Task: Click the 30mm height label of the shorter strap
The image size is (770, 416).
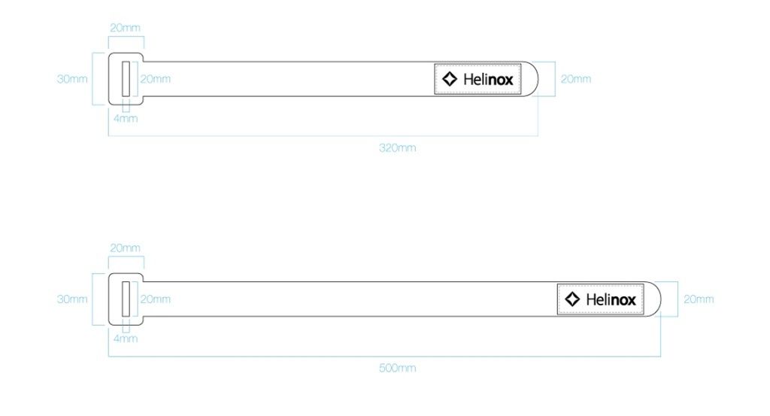Action: click(x=72, y=79)
